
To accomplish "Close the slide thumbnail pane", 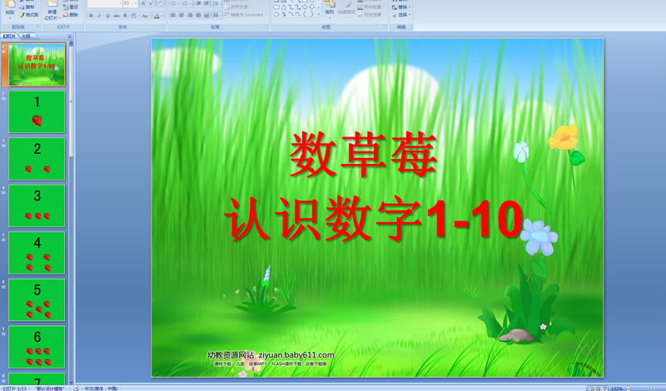I will [70, 37].
